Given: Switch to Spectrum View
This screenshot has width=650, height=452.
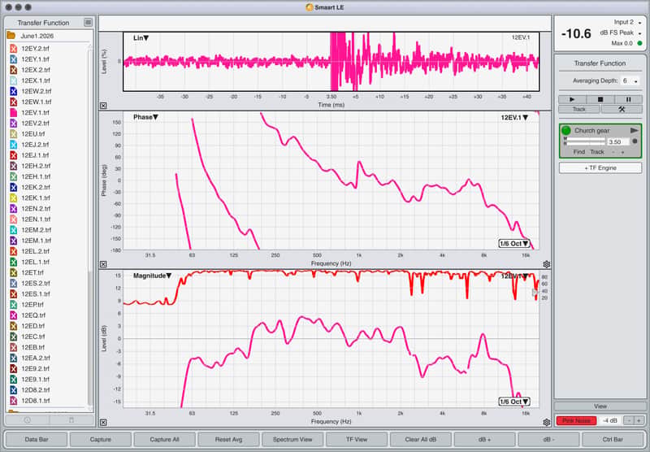Looking at the screenshot, I should tap(292, 440).
